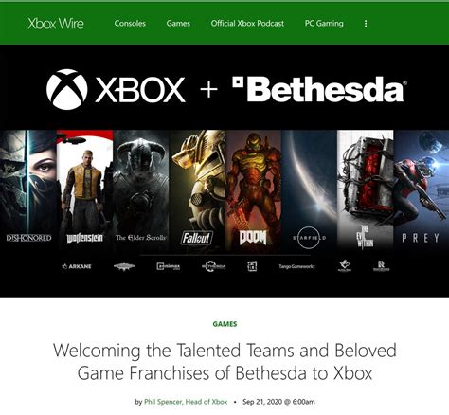Screen dimensions: 449x415
Task: Click the Dishonored artwork panel
Action: click(28, 189)
